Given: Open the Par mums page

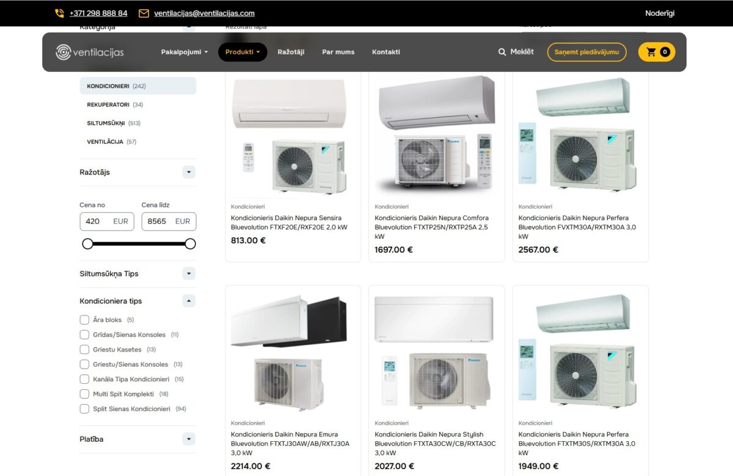Looking at the screenshot, I should (x=338, y=52).
